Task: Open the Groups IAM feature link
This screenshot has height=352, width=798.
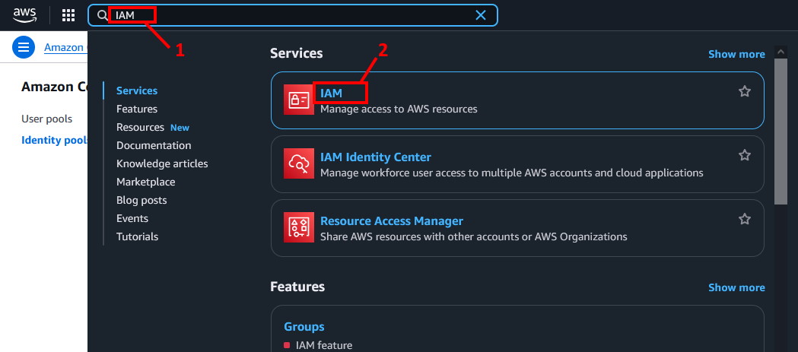Action: (x=304, y=327)
